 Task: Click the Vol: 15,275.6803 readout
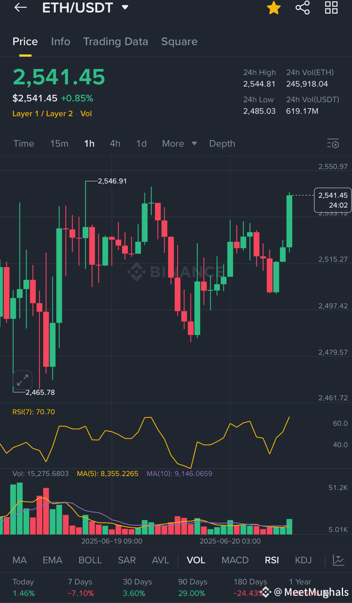coord(40,473)
